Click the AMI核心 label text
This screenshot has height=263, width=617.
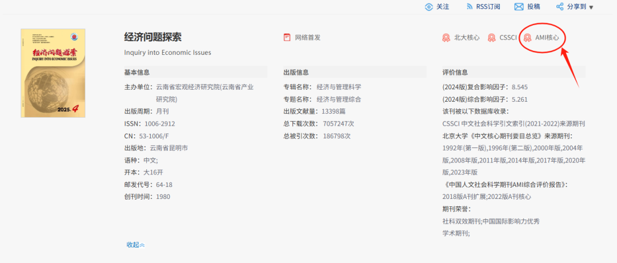pos(547,38)
